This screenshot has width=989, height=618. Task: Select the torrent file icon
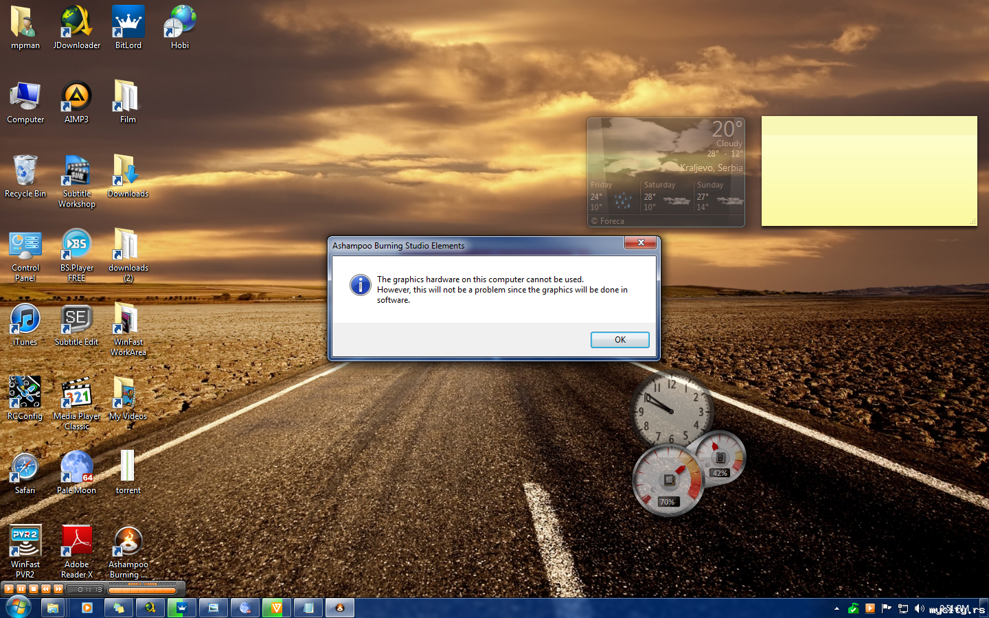point(128,473)
